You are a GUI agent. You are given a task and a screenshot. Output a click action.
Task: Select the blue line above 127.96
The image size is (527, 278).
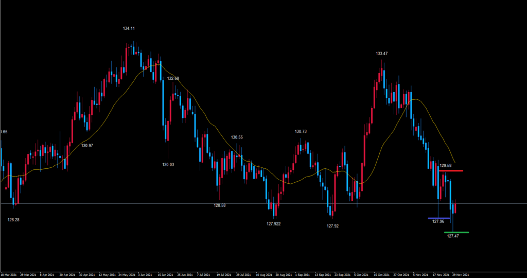pyautogui.click(x=438, y=218)
